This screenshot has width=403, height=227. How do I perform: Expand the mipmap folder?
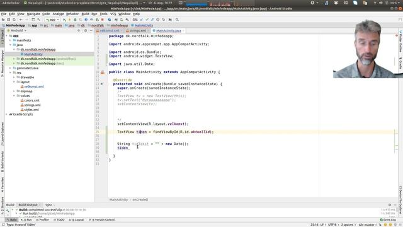[x=14, y=91]
